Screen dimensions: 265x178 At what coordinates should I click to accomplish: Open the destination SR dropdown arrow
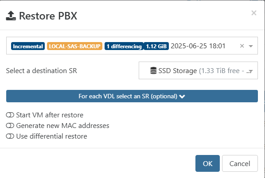pos(251,71)
